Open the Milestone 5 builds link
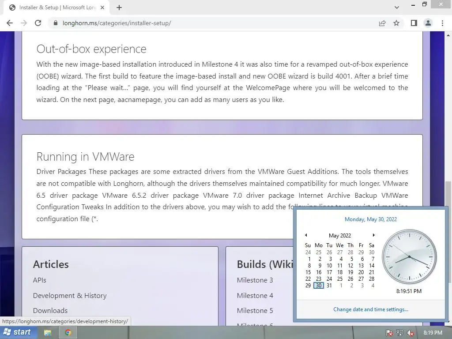This screenshot has height=339, width=452. (255, 310)
